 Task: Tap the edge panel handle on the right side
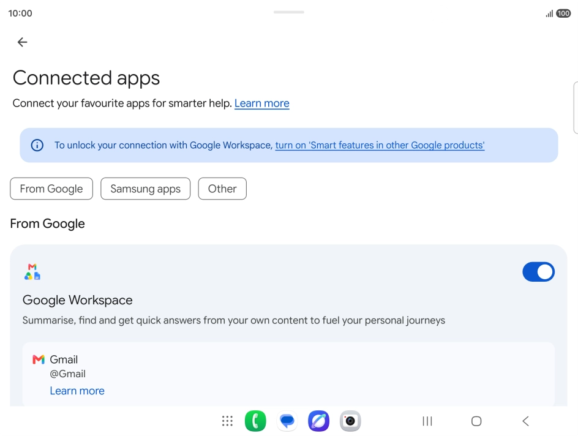[576, 108]
